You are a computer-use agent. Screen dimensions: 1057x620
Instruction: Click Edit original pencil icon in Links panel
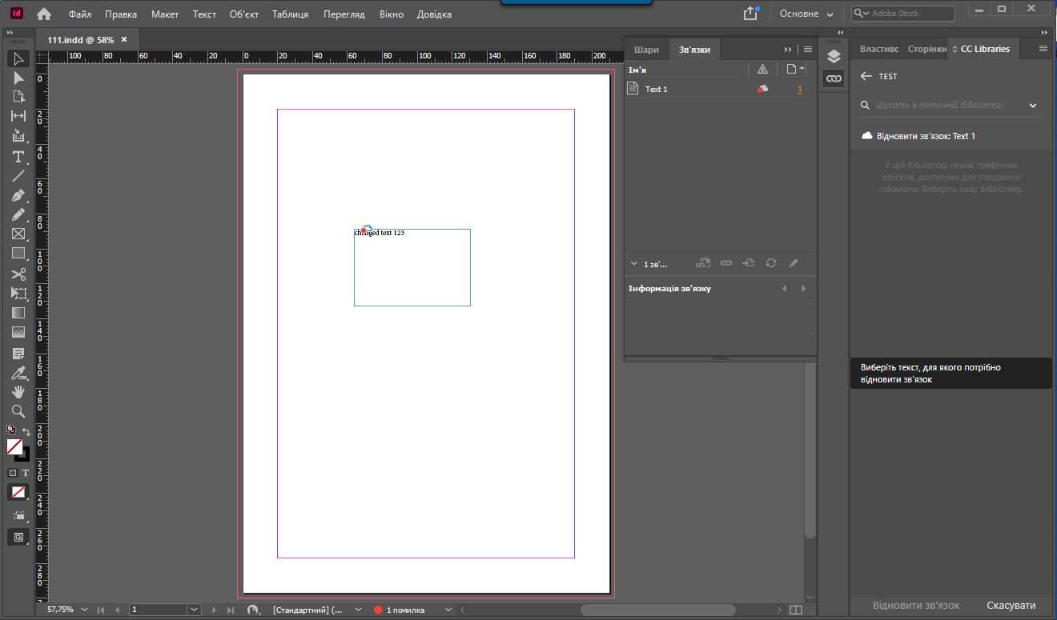794,262
